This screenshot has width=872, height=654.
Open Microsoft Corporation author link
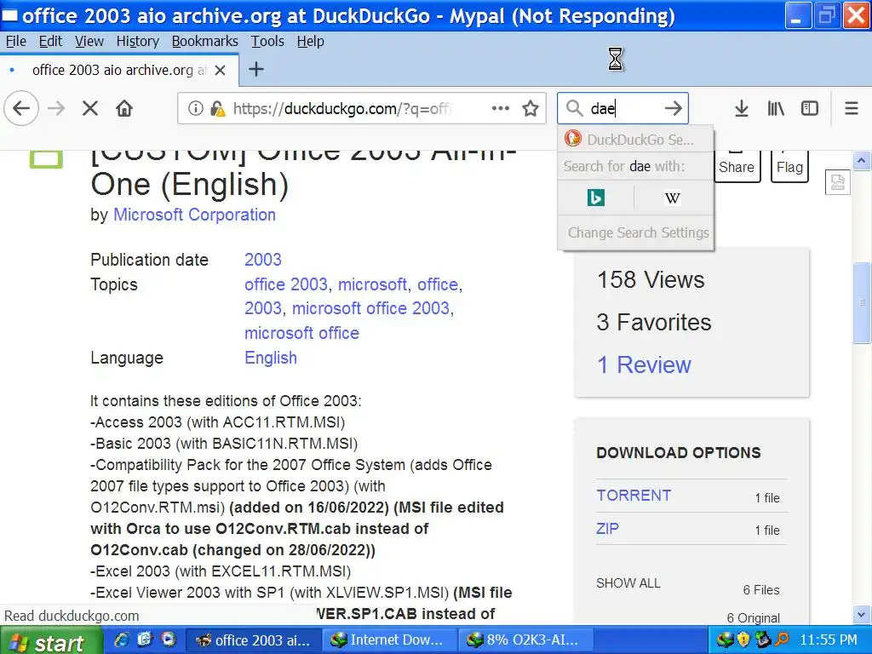pos(194,215)
